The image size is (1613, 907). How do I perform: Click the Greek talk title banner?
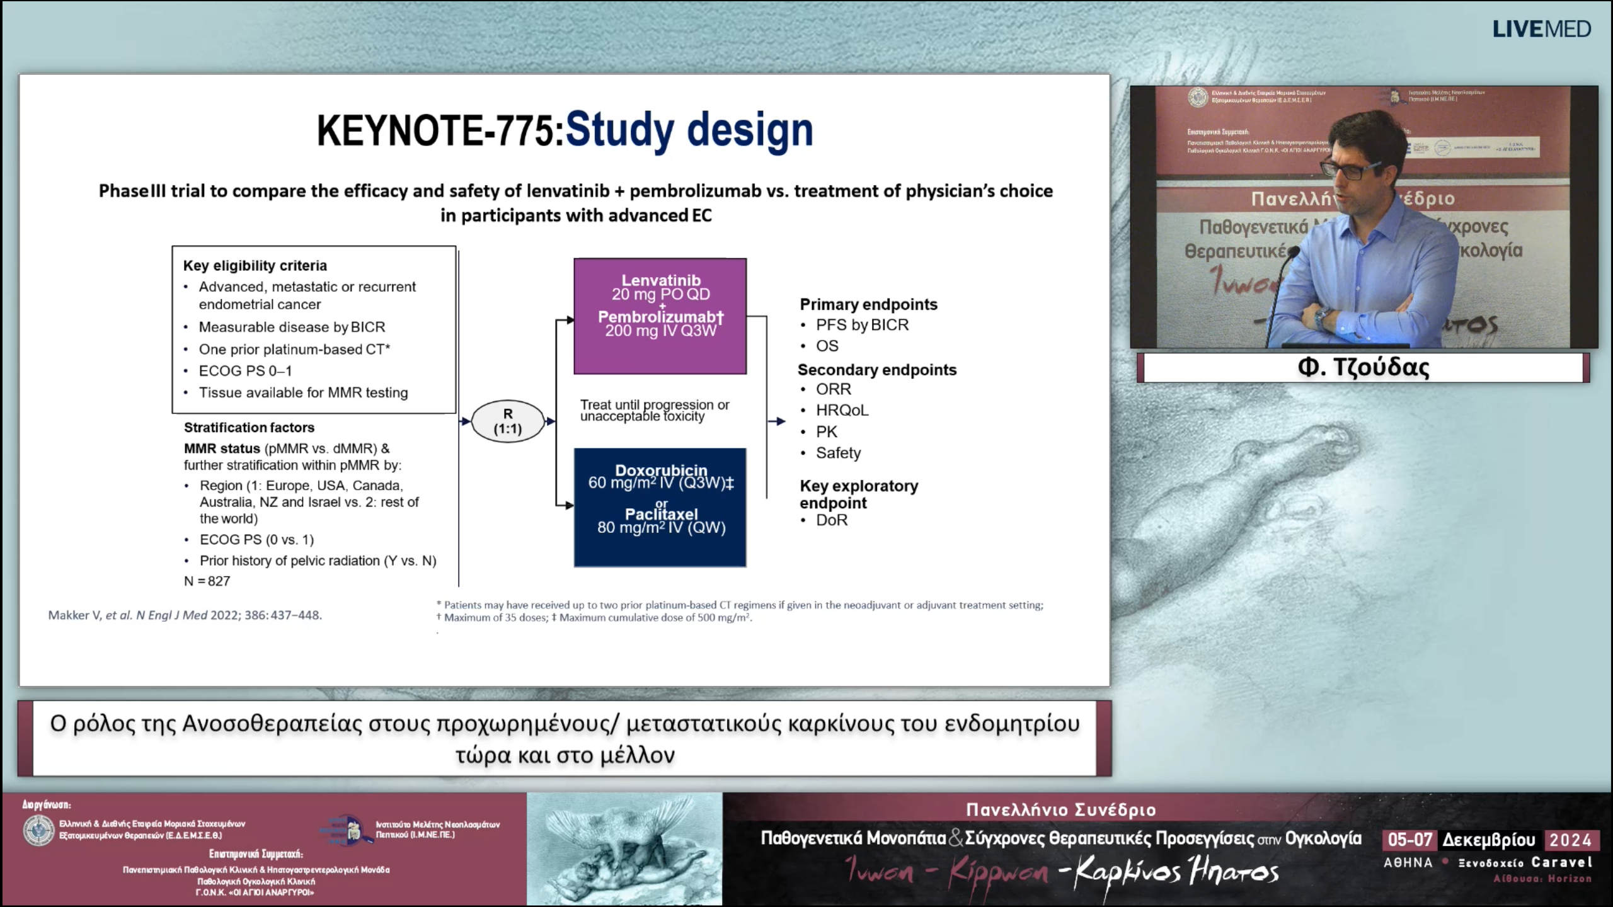click(x=565, y=739)
